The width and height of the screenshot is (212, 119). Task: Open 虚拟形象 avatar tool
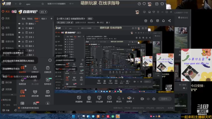tap(35, 93)
